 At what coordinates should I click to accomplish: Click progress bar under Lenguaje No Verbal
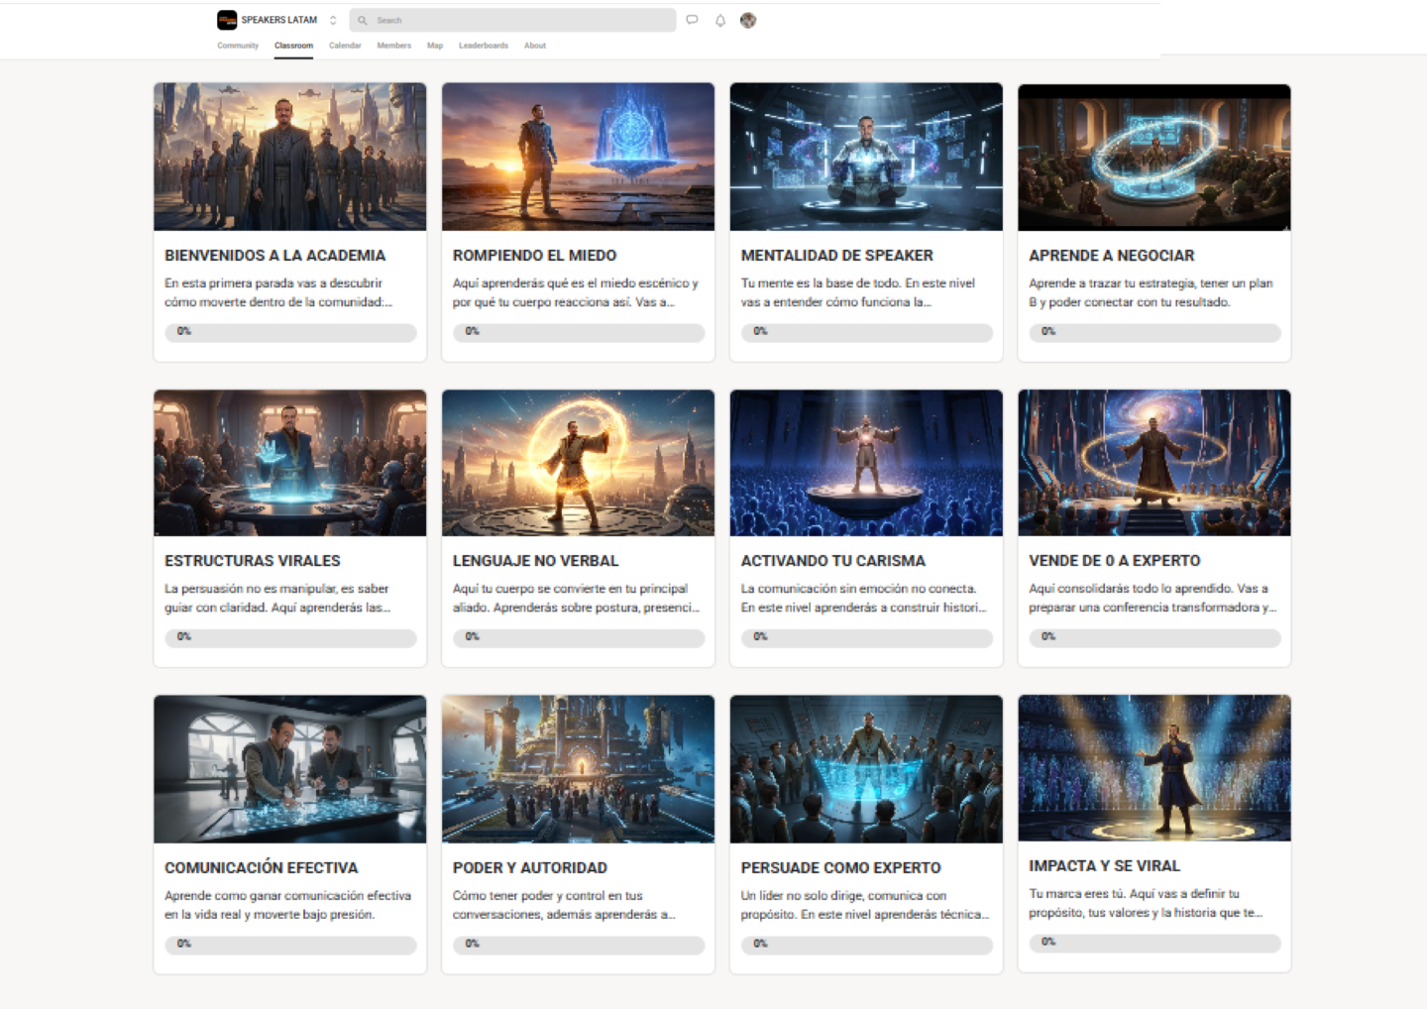(579, 637)
